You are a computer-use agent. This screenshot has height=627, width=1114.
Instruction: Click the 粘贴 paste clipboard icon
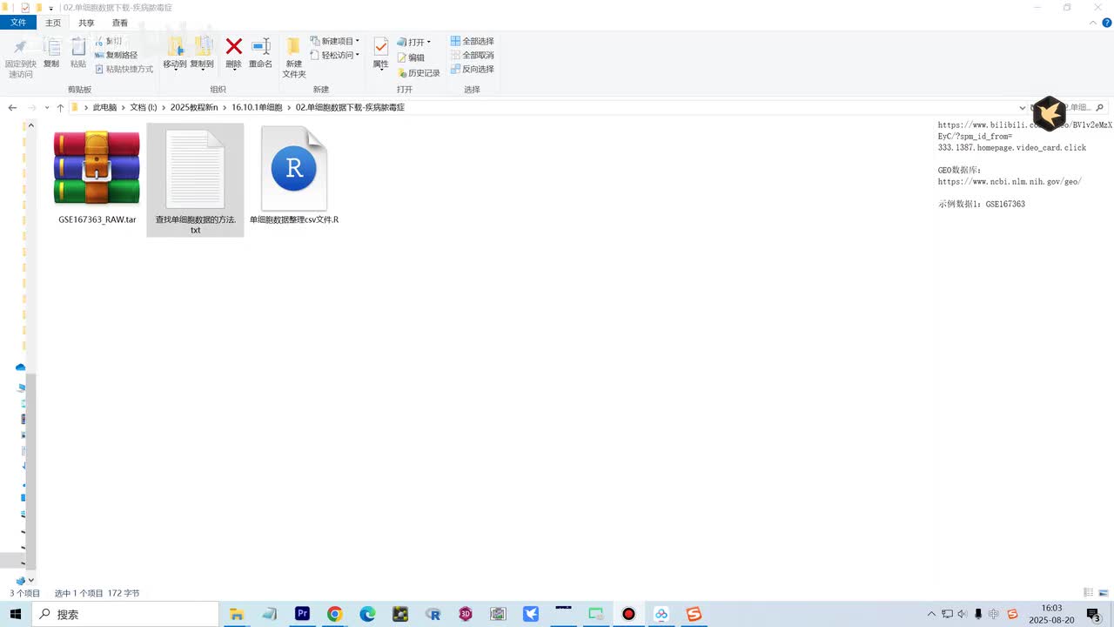78,48
